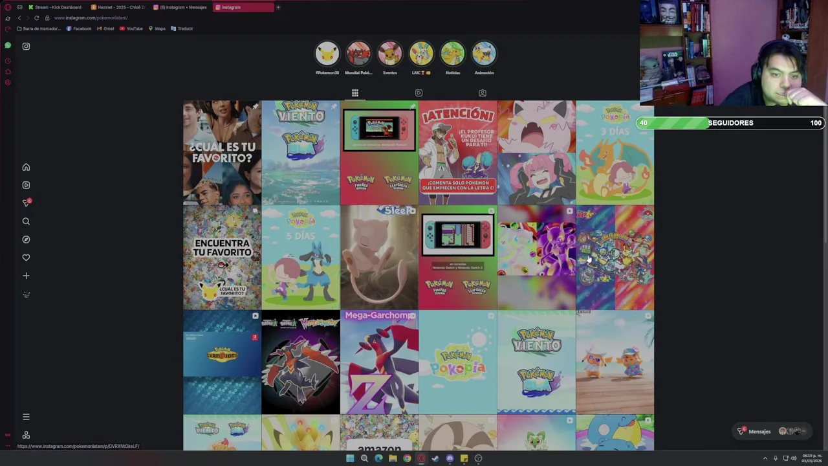Show hidden system tray icons chevron
This screenshot has width=828, height=466.
[765, 458]
